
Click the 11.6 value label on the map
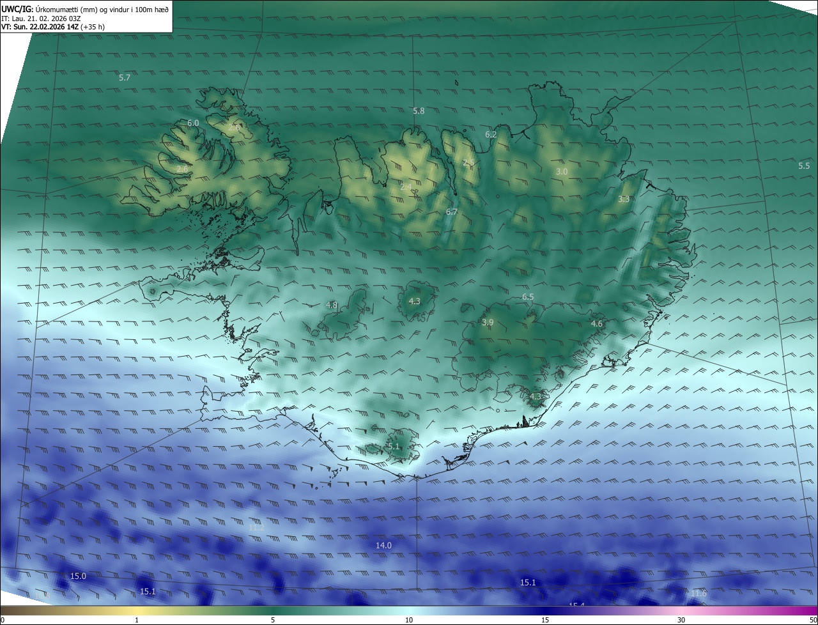pyautogui.click(x=699, y=593)
